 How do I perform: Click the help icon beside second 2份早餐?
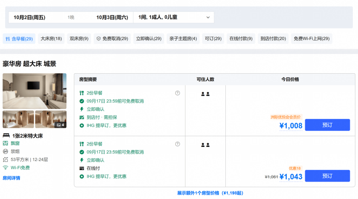click(177, 144)
